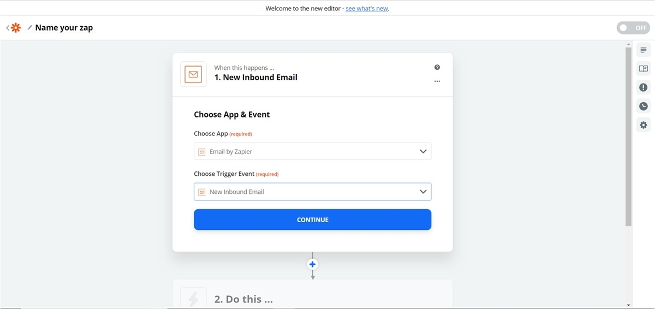The width and height of the screenshot is (655, 309).
Task: Click the '1. New Inbound Email' step title
Action: point(255,78)
